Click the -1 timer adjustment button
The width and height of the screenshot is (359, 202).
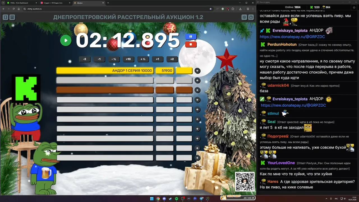[99, 59]
